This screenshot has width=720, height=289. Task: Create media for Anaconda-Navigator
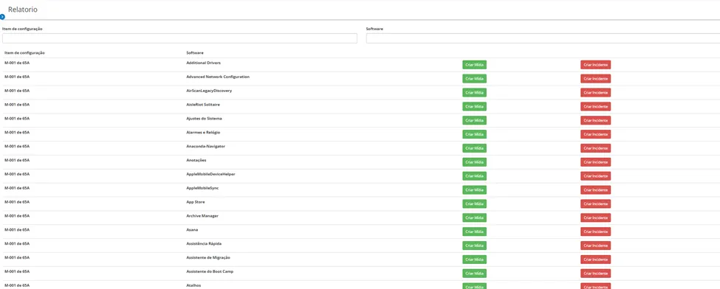[x=474, y=148]
